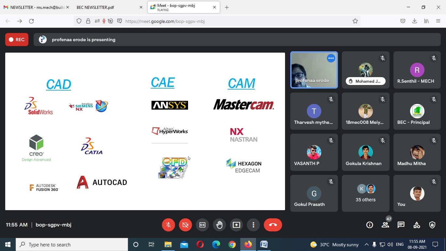Open site permissions icon in address bar
Screen dimensions: 446x251
(97, 21)
